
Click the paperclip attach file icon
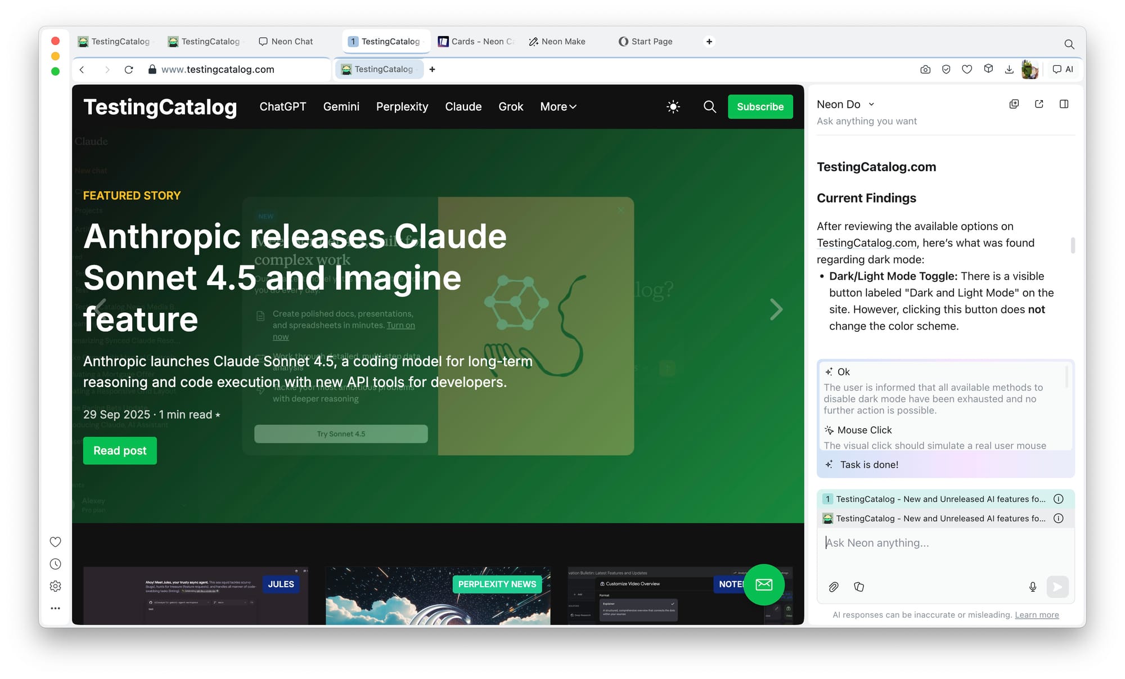[834, 587]
